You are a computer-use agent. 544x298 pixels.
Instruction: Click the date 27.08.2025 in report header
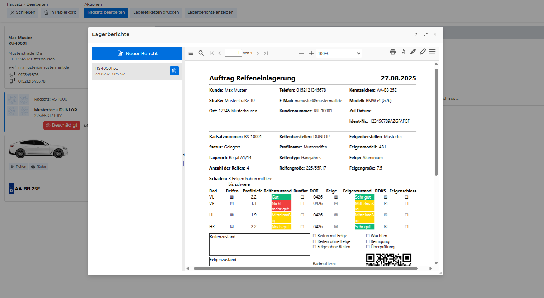pyautogui.click(x=398, y=78)
